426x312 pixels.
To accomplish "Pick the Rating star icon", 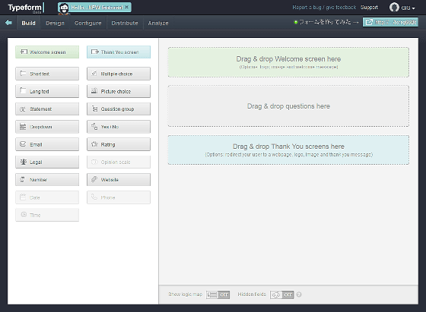I will [94, 144].
